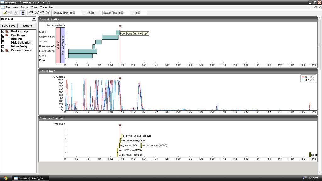This screenshot has width=322, height=181.
Task: Click the purple NT LOADER bar
Action: click(x=63, y=45)
